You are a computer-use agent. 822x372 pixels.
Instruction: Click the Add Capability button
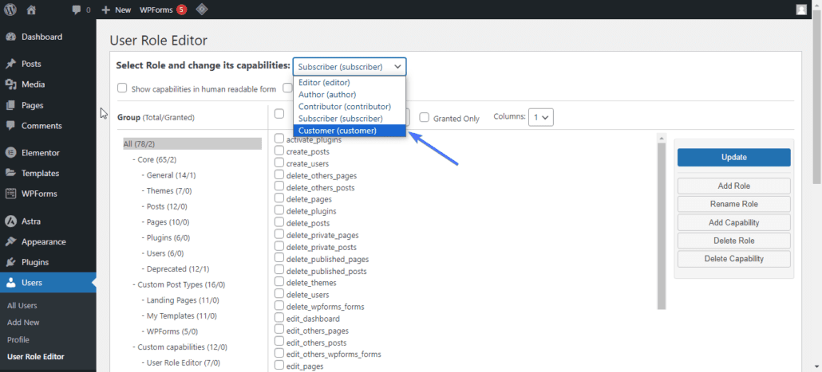point(733,222)
